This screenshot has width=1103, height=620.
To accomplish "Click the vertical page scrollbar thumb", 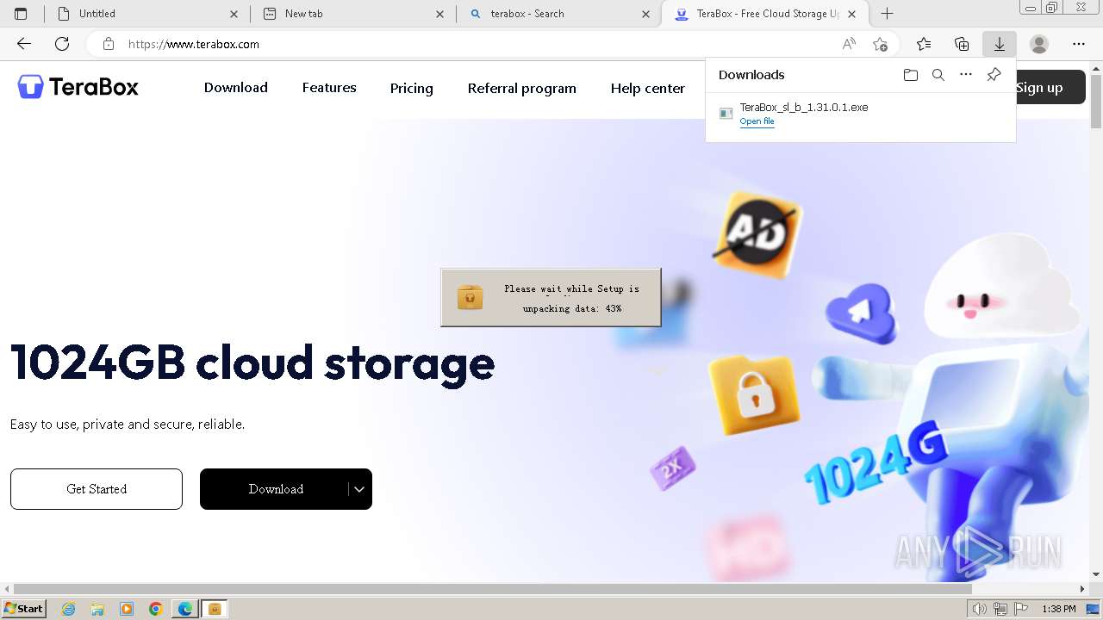I will 1096,101.
